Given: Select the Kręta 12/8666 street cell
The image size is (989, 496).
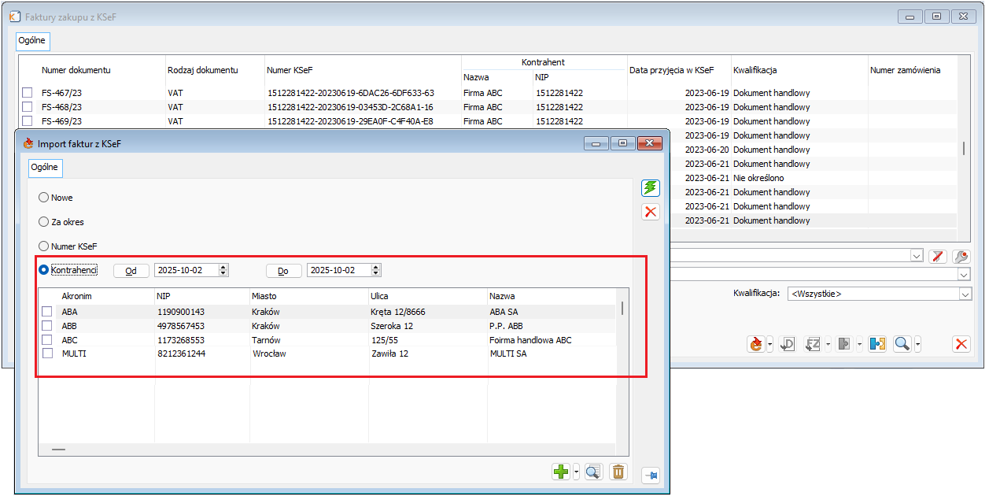Looking at the screenshot, I should point(398,312).
